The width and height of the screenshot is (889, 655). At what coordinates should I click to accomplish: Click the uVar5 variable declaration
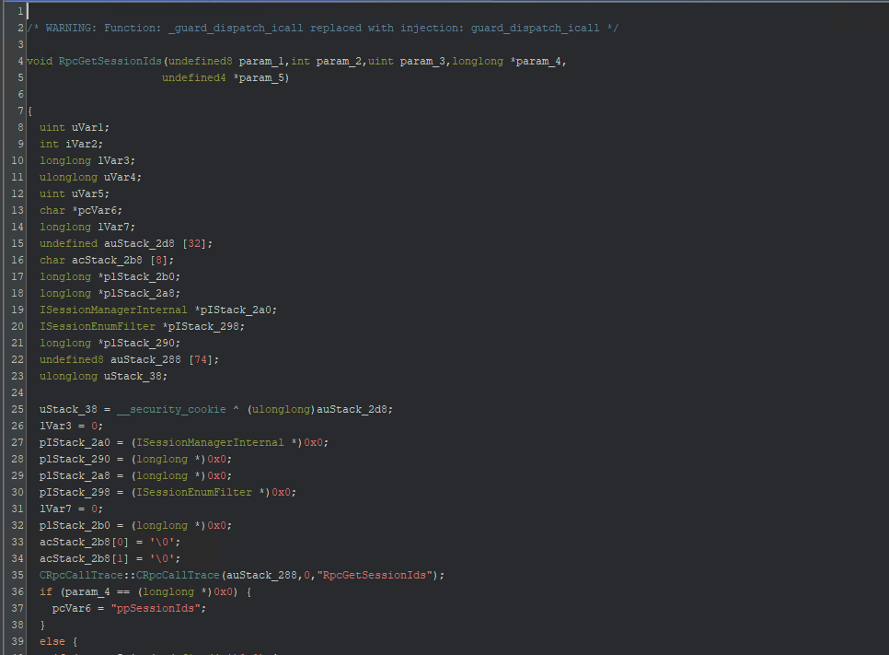point(75,193)
